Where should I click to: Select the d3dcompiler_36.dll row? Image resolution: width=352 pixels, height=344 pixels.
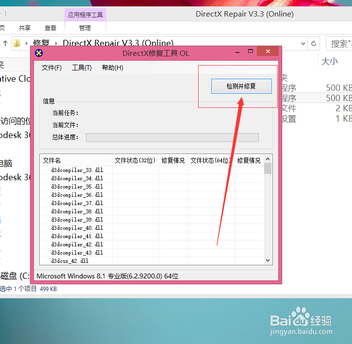point(152,195)
